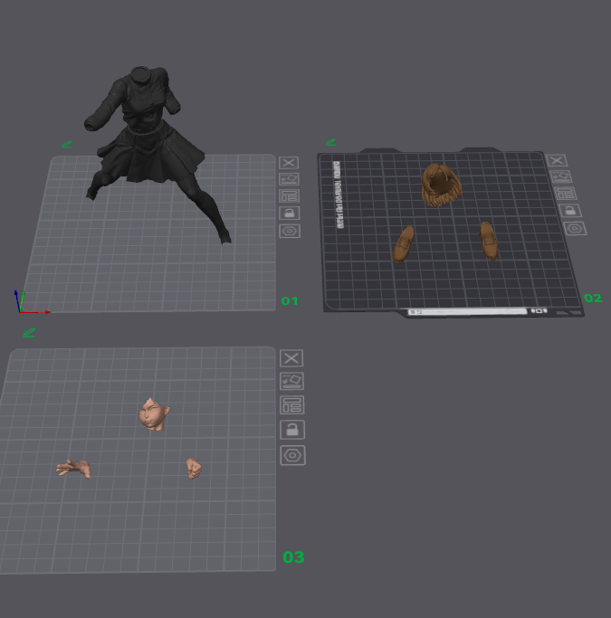Auto-orient objects on plate 01
Screen dimensions: 611x618
point(289,179)
